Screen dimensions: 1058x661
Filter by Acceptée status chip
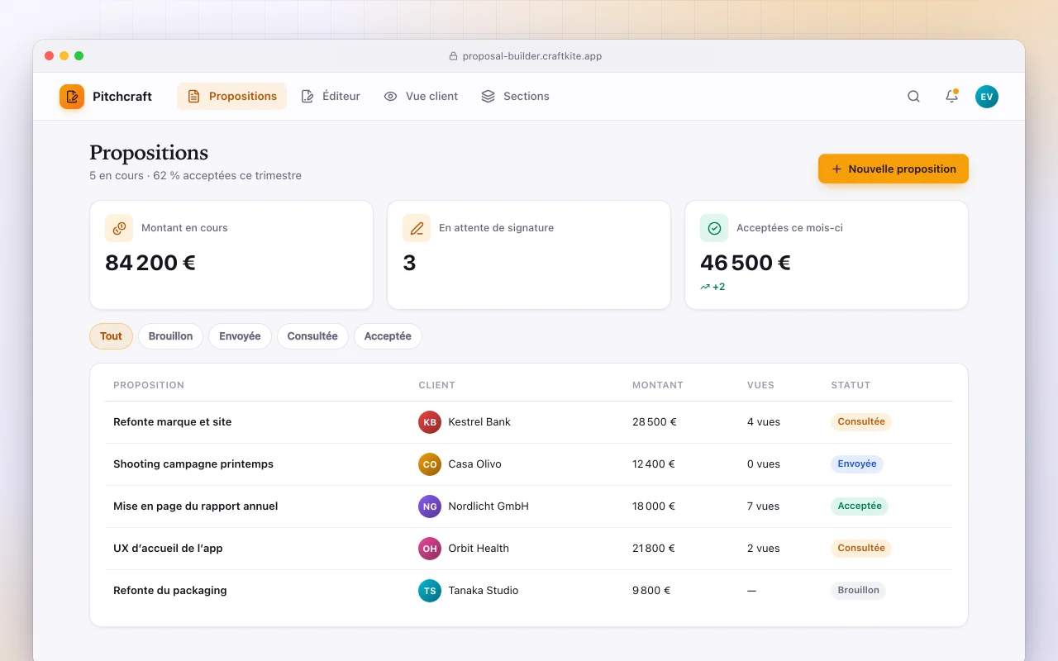(x=388, y=336)
